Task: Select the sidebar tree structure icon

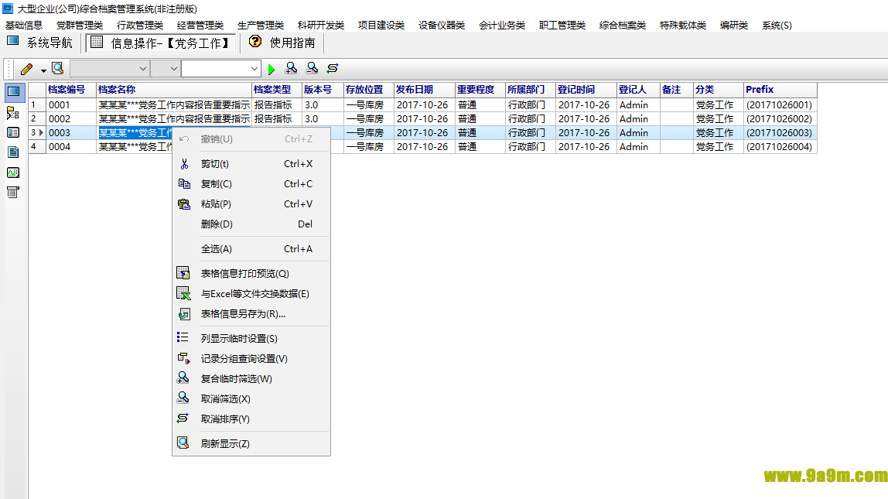Action: coord(13,113)
